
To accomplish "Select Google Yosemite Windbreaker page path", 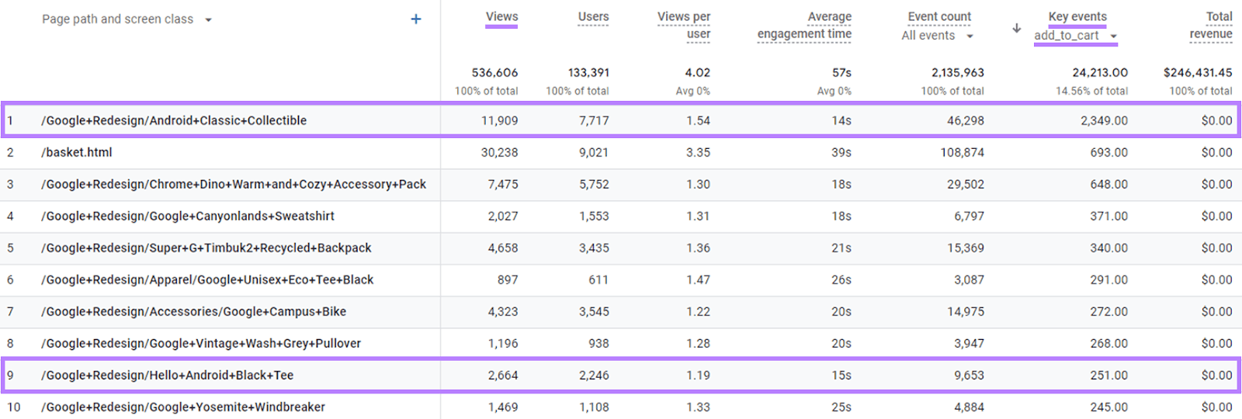I will click(x=183, y=407).
